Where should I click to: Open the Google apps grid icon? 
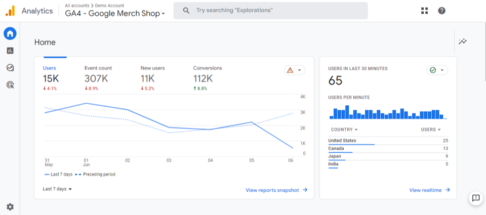pos(424,11)
